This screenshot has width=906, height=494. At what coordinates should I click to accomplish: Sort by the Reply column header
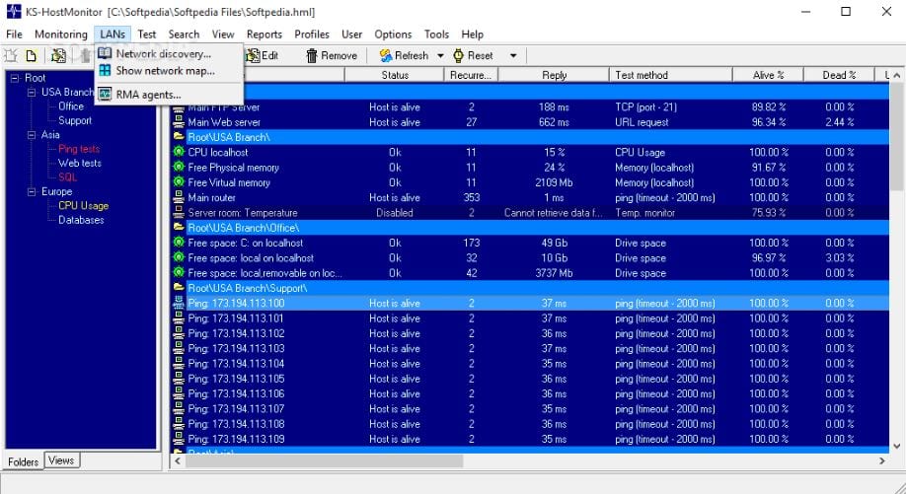[554, 75]
